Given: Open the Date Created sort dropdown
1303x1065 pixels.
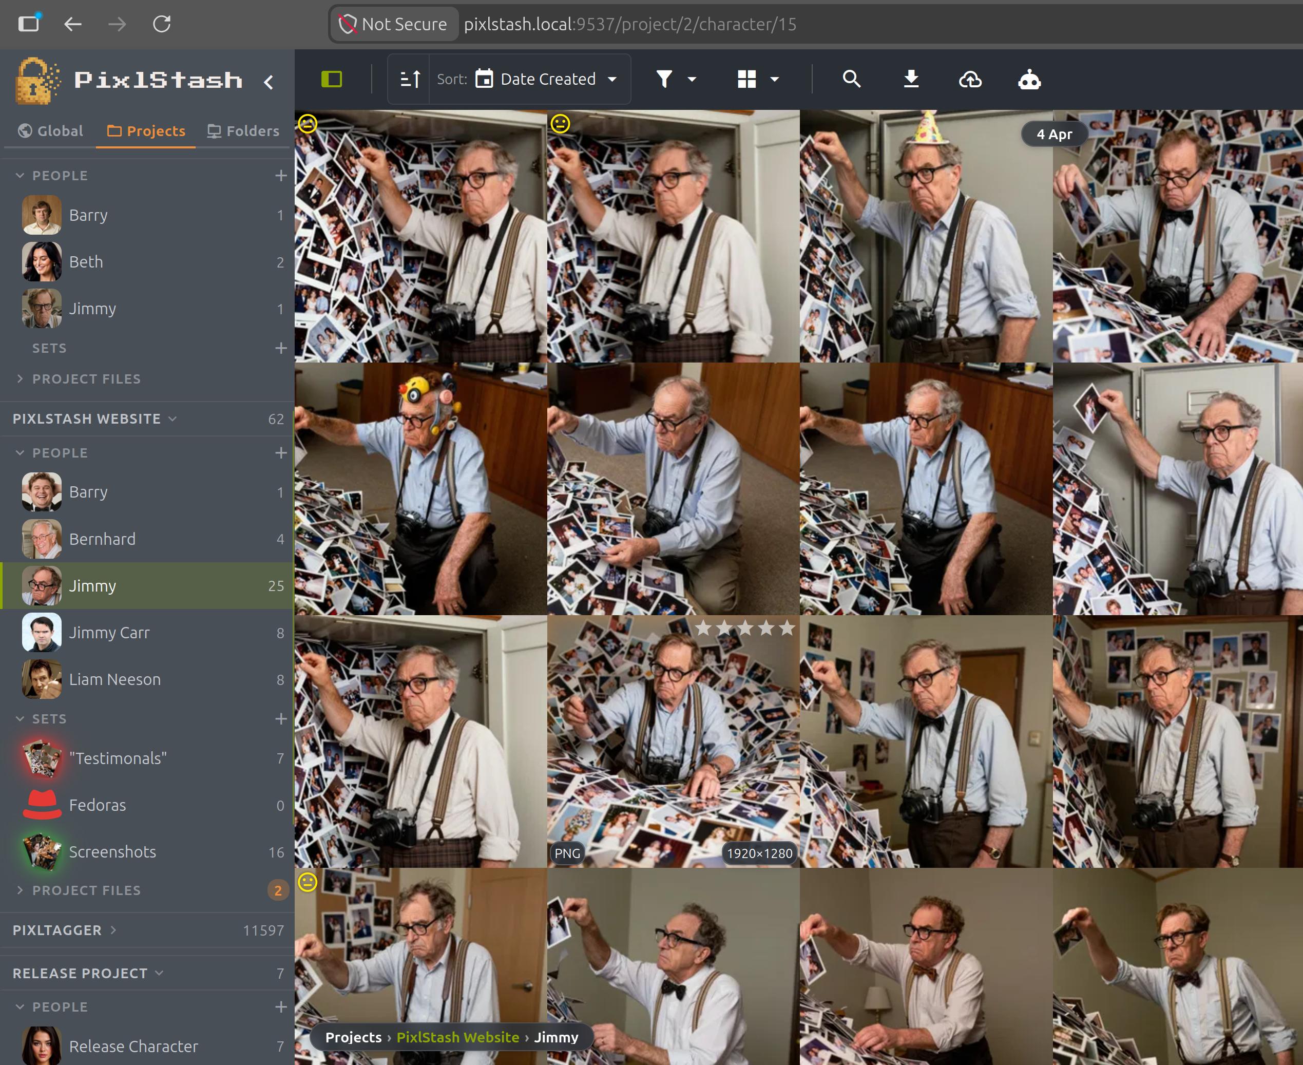Looking at the screenshot, I should tap(547, 79).
